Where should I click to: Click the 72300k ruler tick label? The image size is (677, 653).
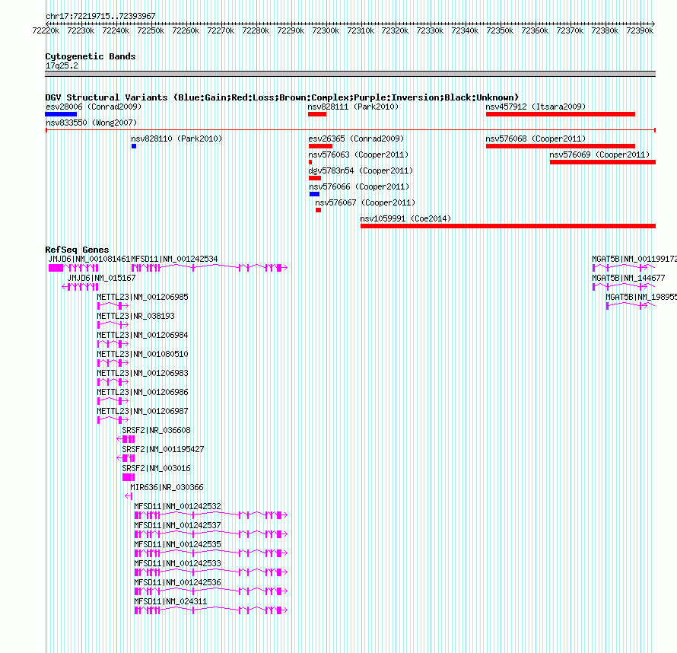click(x=326, y=30)
